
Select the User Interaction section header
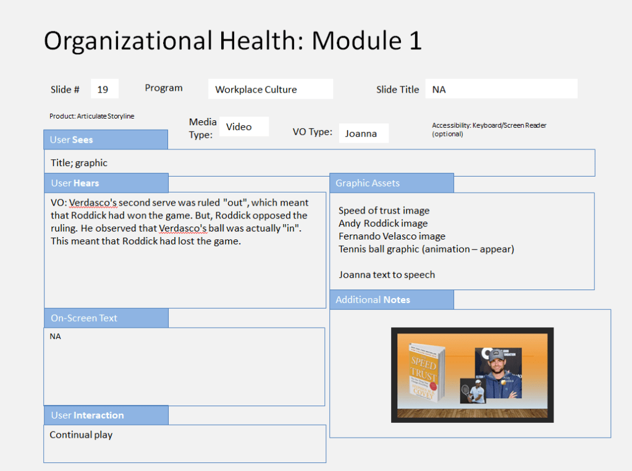click(106, 415)
